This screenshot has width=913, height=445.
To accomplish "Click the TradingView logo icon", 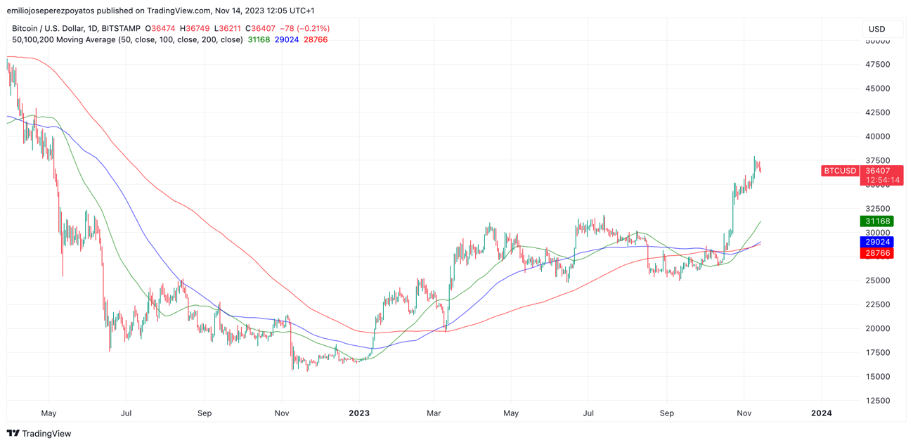I will [13, 433].
